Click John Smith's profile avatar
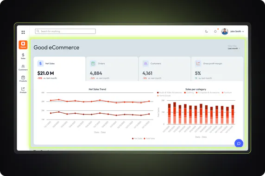This screenshot has width=265, height=176. 225,31
